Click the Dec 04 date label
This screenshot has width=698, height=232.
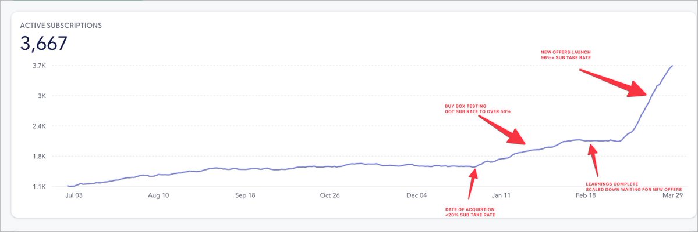[417, 195]
